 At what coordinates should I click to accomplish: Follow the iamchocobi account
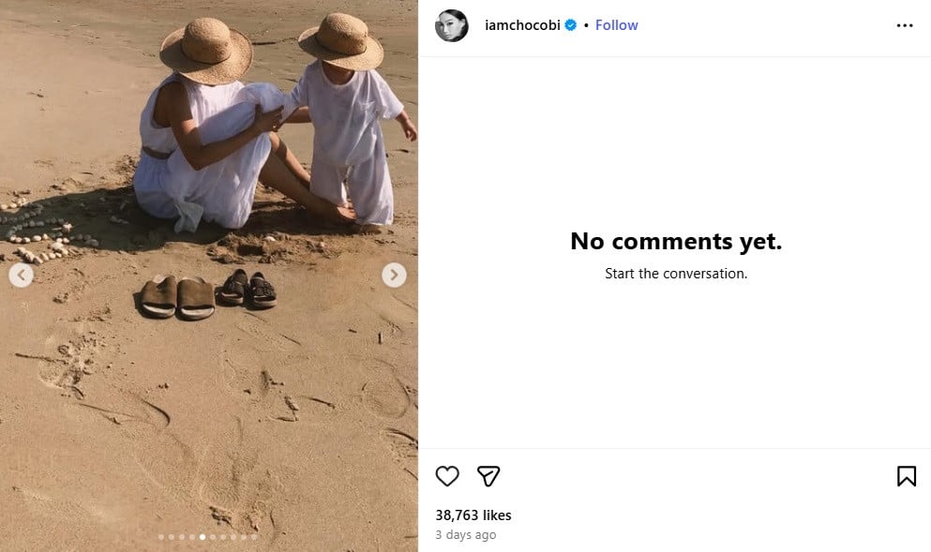tap(616, 25)
